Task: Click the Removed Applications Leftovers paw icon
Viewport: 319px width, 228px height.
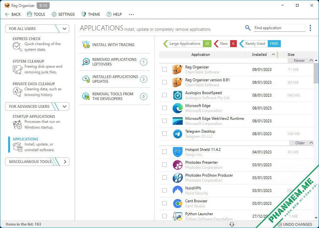Action: point(86,61)
